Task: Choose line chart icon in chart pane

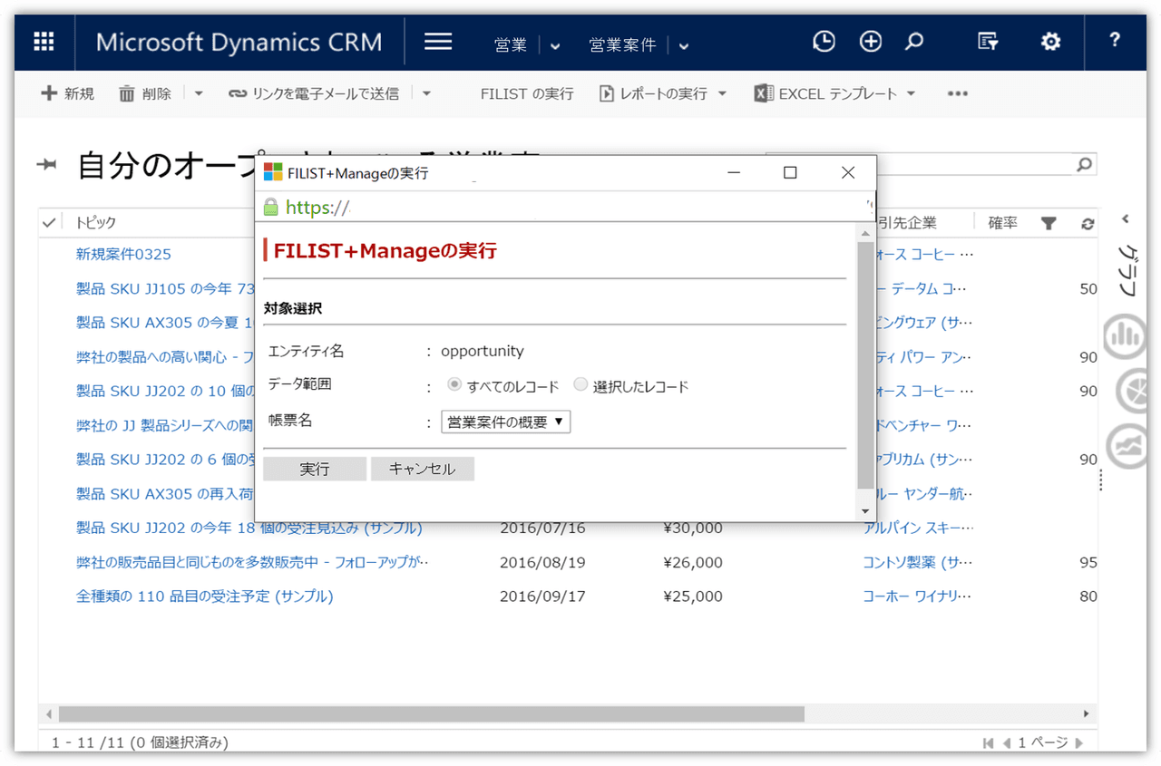Action: (1128, 447)
